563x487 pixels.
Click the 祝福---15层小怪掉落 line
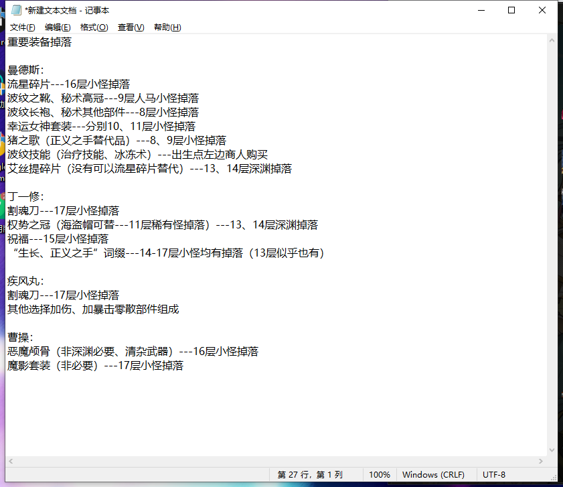point(58,238)
